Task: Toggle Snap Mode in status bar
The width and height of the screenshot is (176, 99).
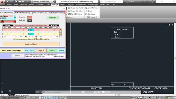Action: point(28,98)
